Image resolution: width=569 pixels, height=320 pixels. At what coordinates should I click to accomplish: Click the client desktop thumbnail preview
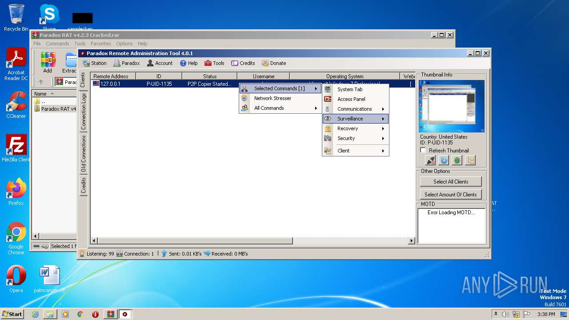452,106
